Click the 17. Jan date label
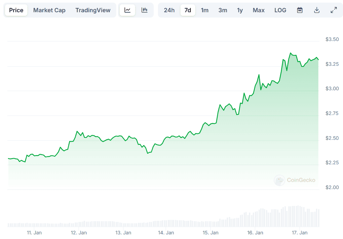 coord(300,233)
